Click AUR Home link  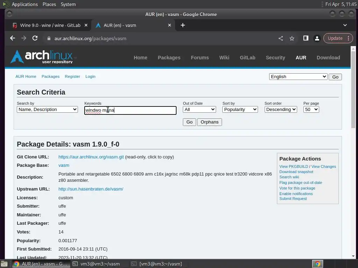pos(26,76)
